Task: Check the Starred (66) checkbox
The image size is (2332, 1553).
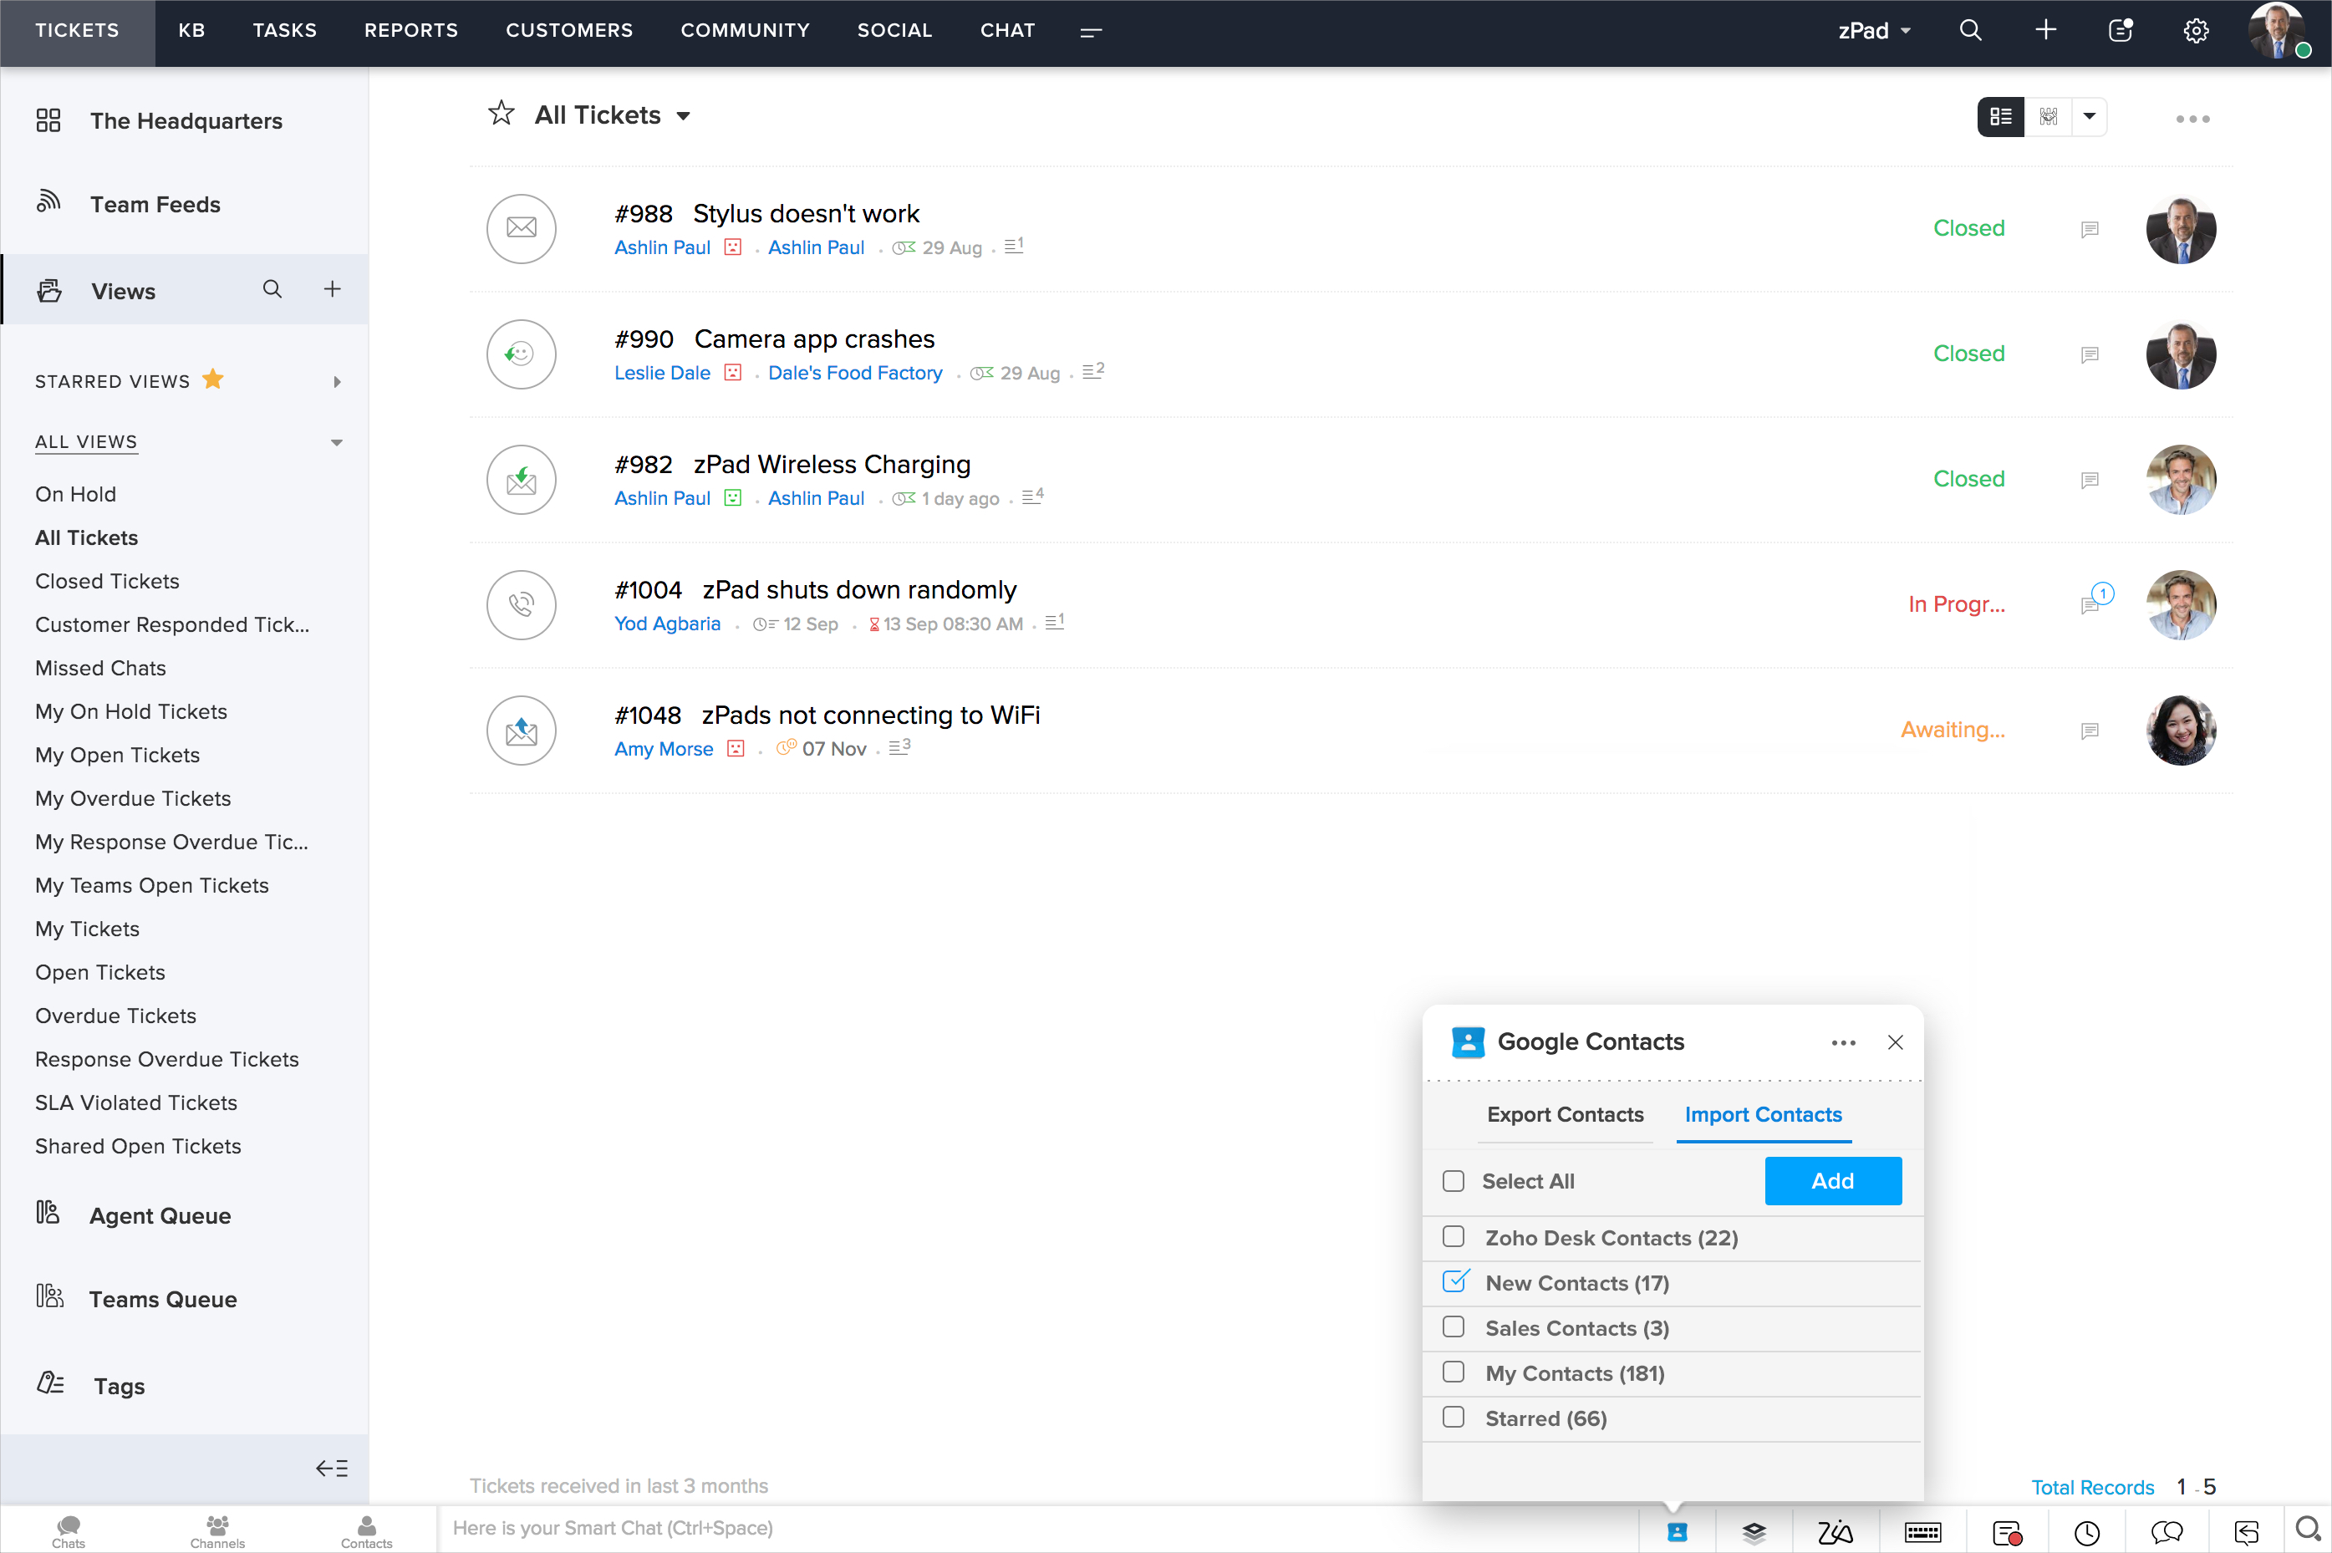Action: point(1453,1418)
